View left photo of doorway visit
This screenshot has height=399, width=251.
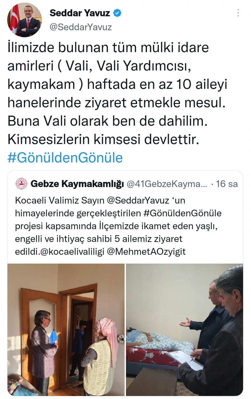[66, 330]
